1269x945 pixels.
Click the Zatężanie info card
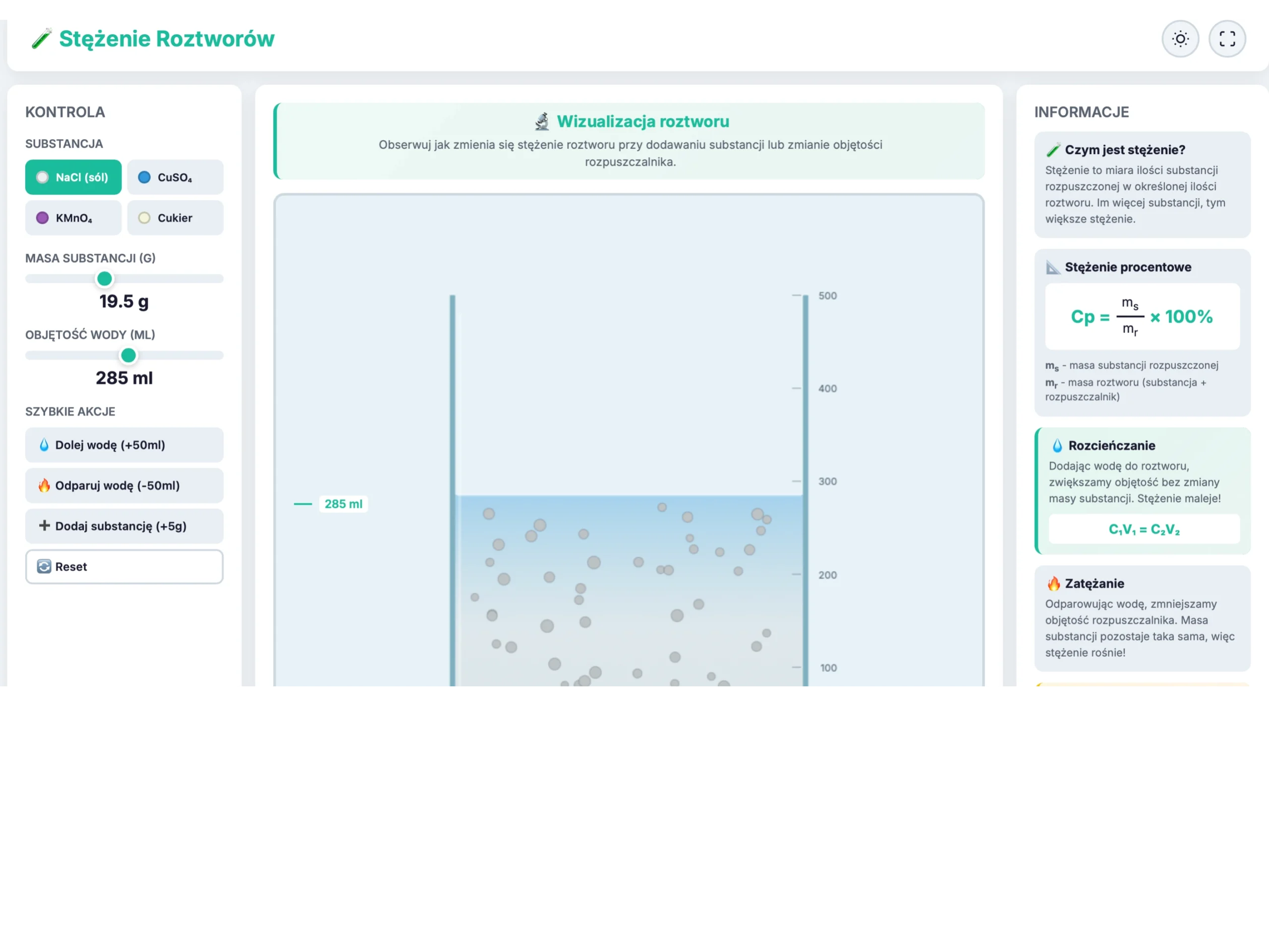click(x=1142, y=618)
